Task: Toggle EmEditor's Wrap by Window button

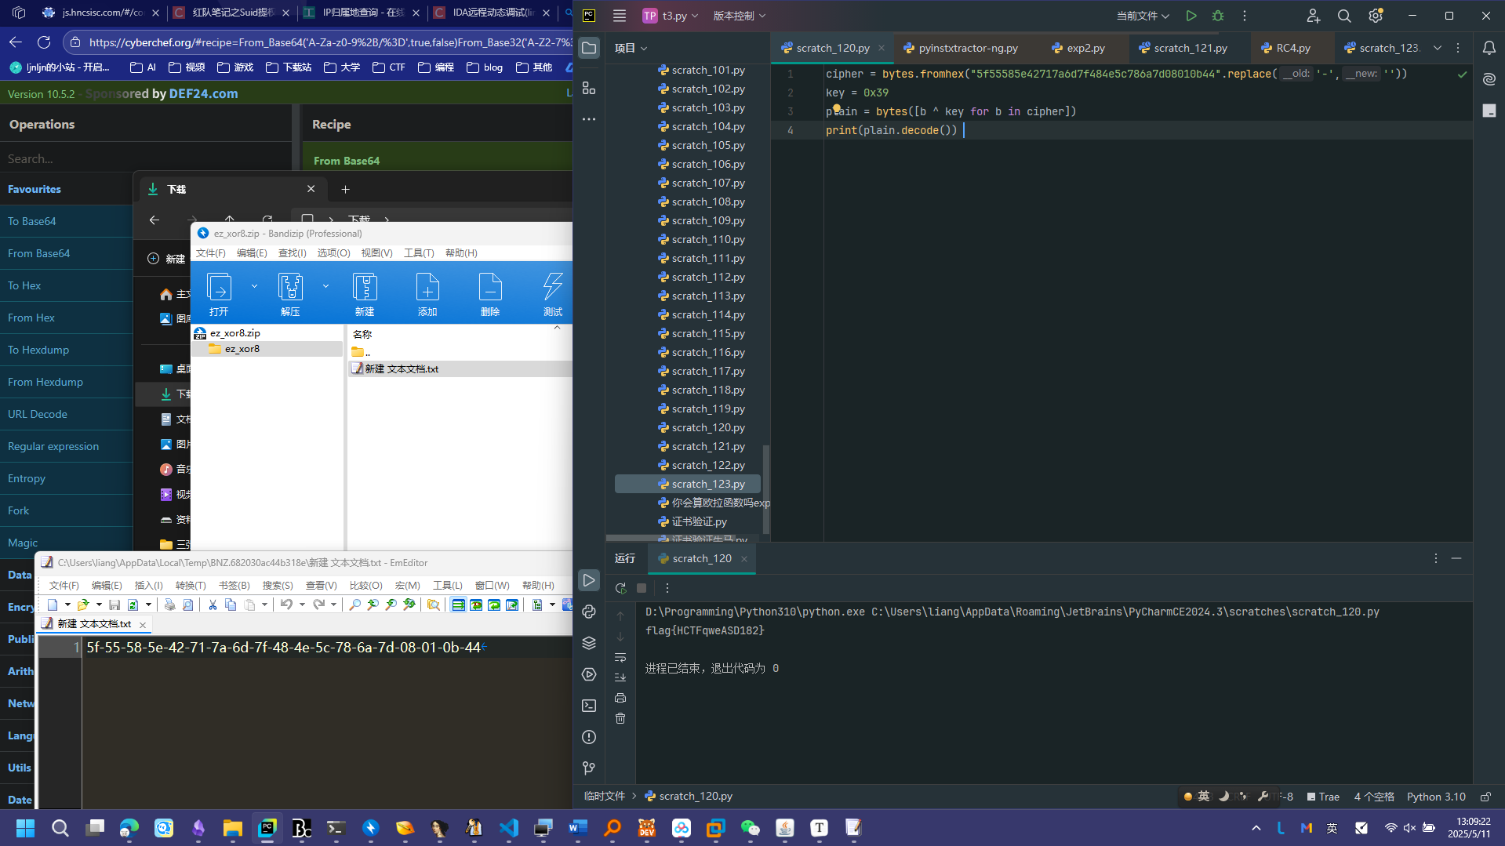Action: 494,605
